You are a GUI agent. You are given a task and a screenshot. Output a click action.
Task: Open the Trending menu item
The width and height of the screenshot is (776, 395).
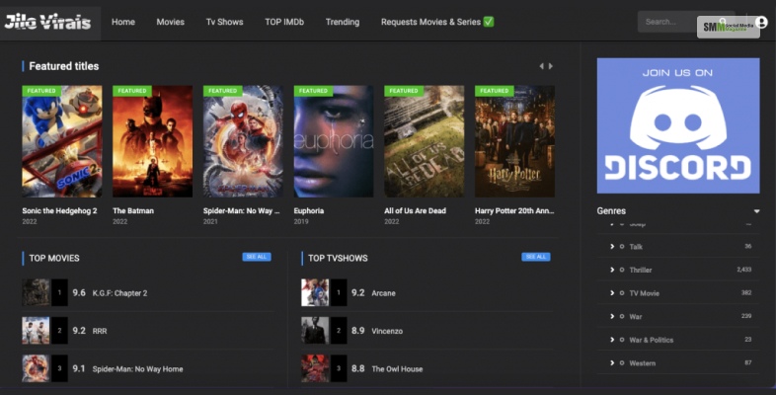coord(343,22)
